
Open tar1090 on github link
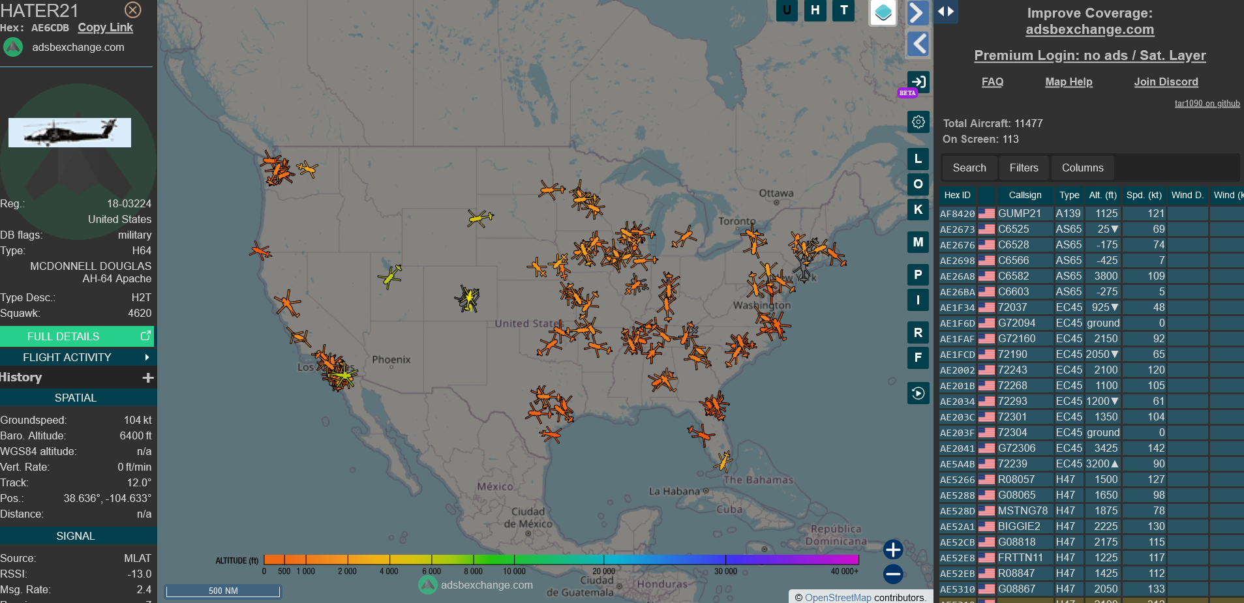(1207, 103)
